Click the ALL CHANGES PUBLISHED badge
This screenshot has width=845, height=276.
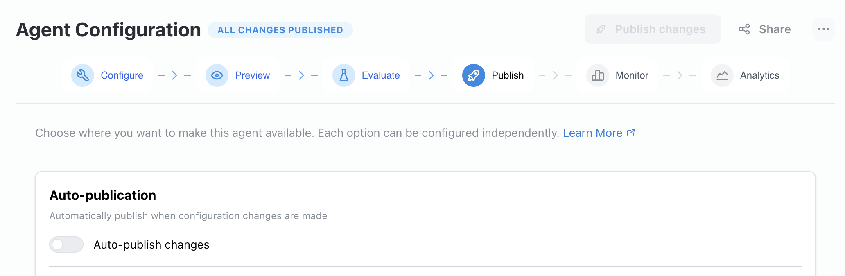pos(280,29)
